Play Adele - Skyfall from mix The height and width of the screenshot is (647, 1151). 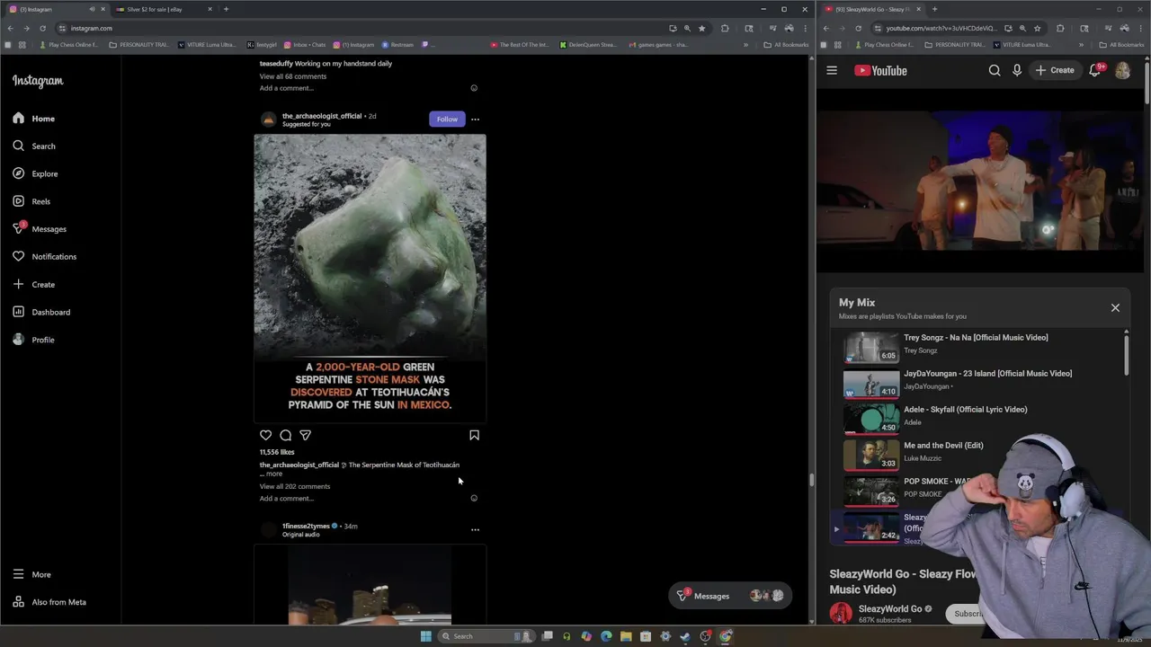(980, 418)
